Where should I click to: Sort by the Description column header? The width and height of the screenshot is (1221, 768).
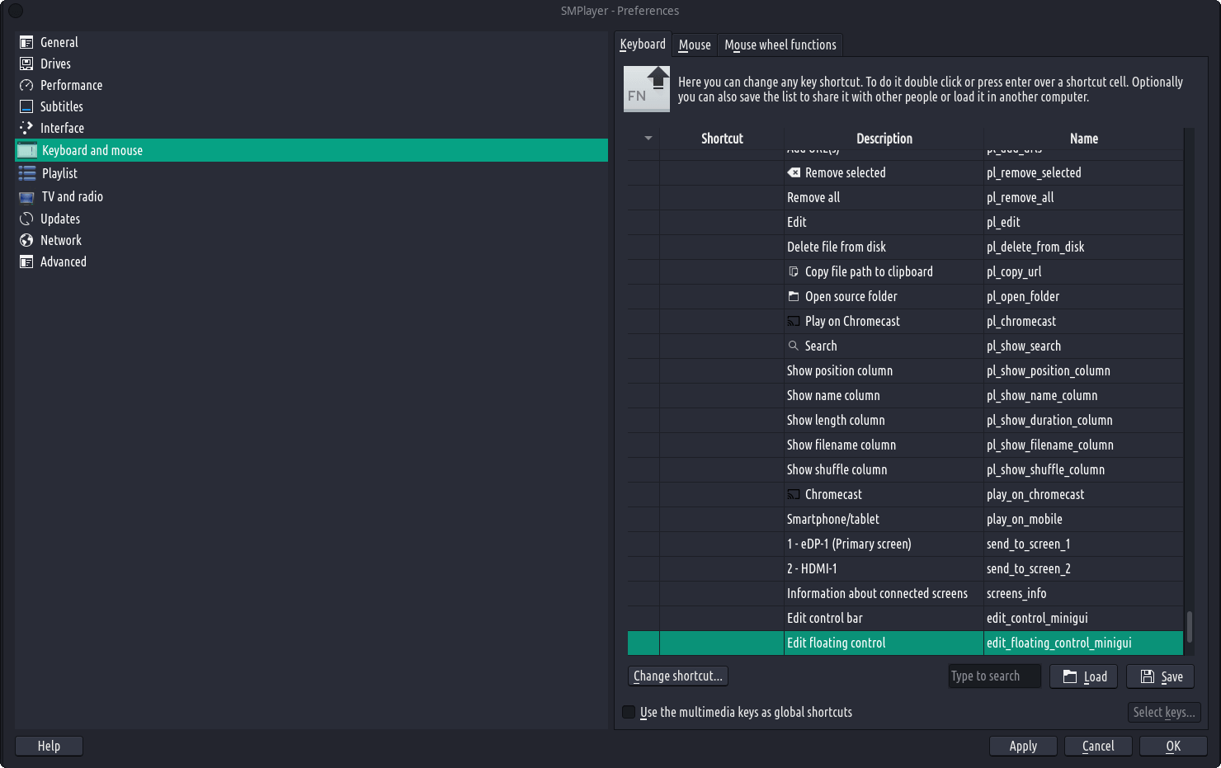pos(884,139)
